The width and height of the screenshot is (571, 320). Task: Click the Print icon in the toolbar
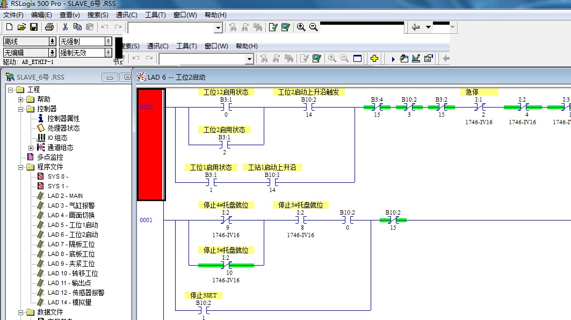[x=49, y=27]
